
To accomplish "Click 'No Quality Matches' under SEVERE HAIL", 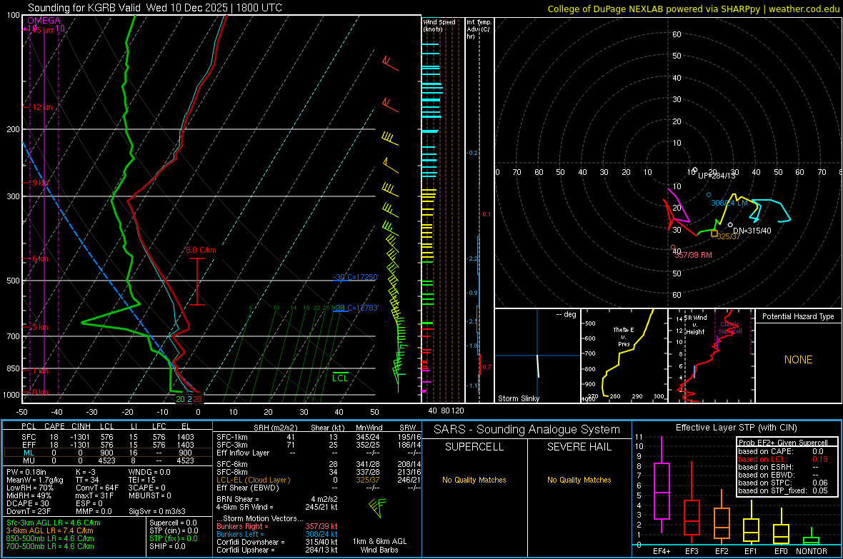I will 579,480.
